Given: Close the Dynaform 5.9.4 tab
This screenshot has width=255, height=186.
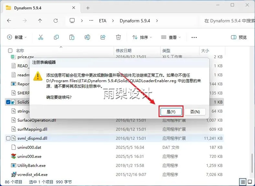Looking at the screenshot, I should (x=74, y=8).
